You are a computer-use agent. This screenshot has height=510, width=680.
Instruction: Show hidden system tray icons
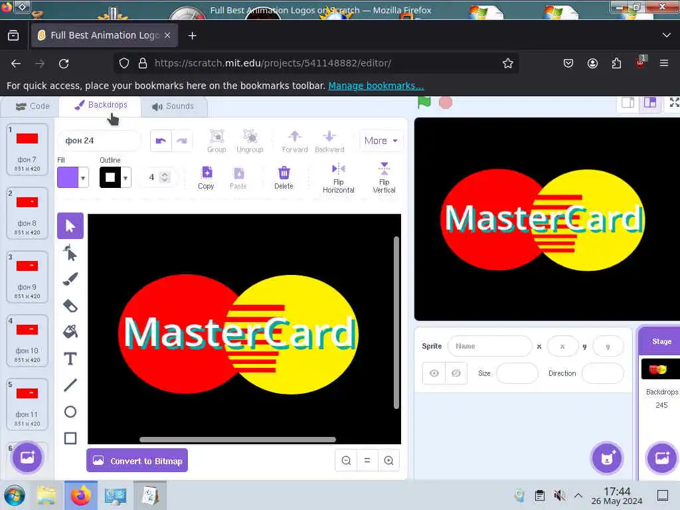(x=578, y=495)
